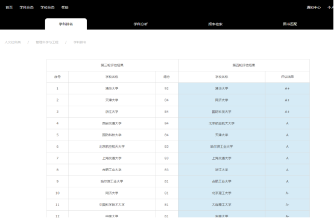
Task: Click the A- result beside 北京理工大学
Action: (x=287, y=193)
